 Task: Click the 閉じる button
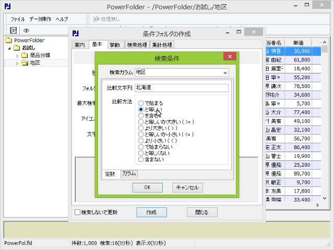tap(202, 212)
